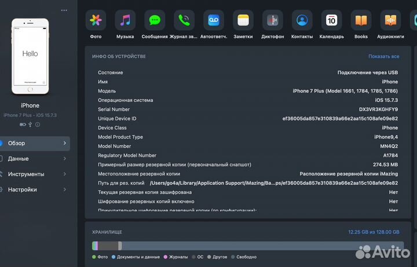Open the Календарь icon
Image resolution: width=417 pixels, height=267 pixels.
[332, 20]
